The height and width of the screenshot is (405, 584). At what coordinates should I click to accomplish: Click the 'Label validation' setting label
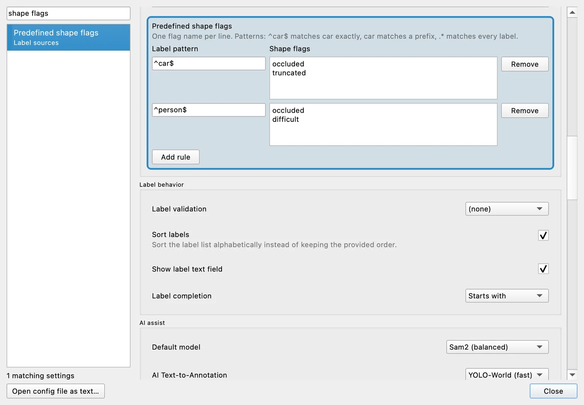pyautogui.click(x=179, y=209)
